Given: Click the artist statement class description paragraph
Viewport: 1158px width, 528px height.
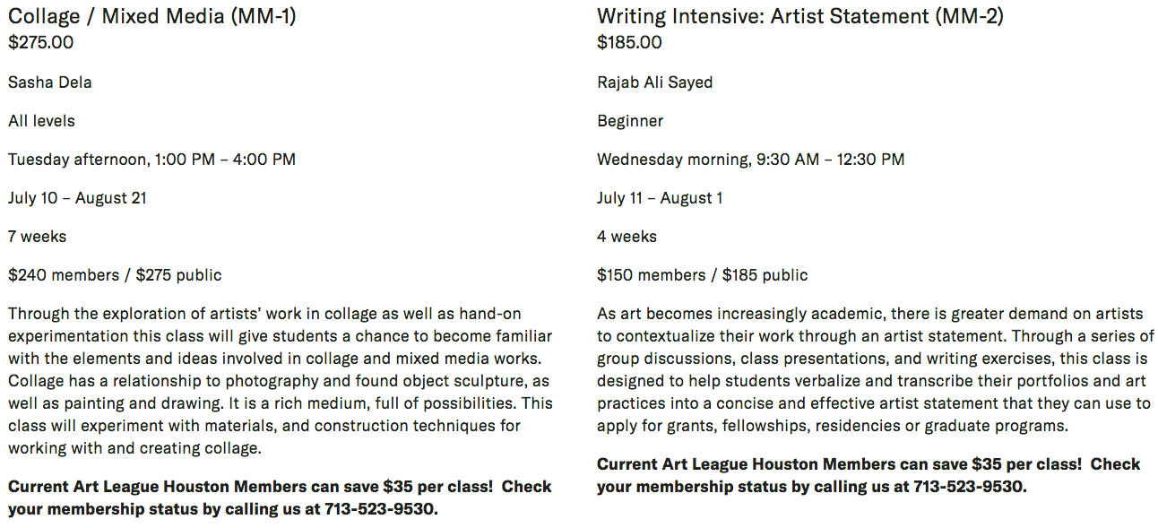Looking at the screenshot, I should tap(876, 369).
